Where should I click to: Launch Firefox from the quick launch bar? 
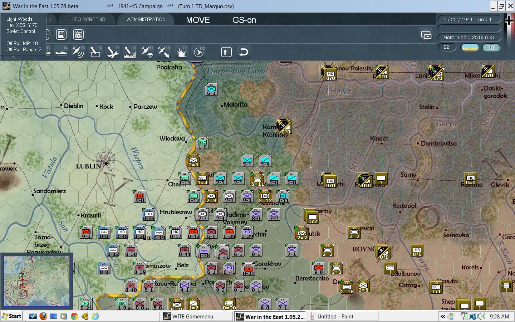(x=43, y=316)
